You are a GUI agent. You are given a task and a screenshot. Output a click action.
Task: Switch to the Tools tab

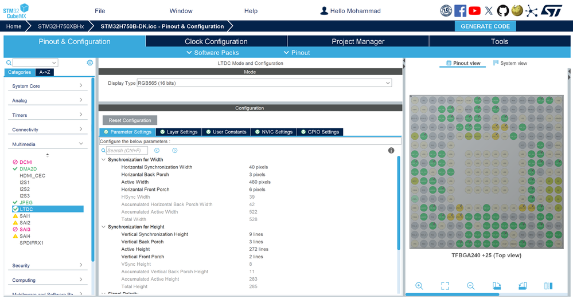pos(500,41)
